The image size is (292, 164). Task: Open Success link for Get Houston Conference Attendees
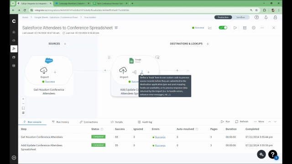[x=160, y=137]
